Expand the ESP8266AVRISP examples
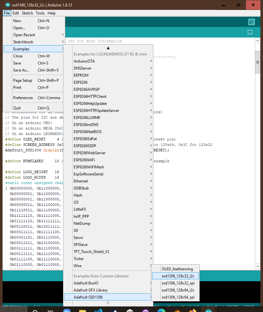263x312 pixels. point(108,89)
